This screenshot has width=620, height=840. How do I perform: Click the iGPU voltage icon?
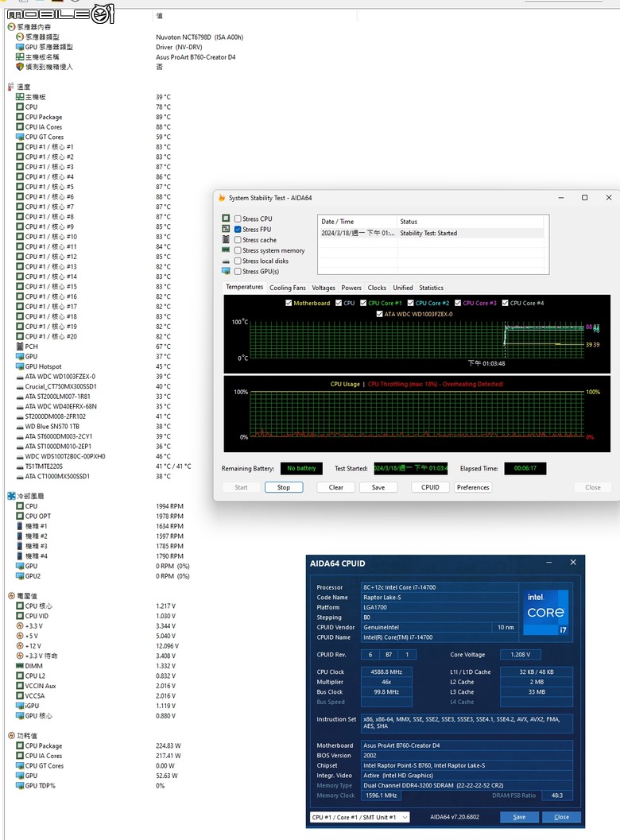click(x=20, y=706)
